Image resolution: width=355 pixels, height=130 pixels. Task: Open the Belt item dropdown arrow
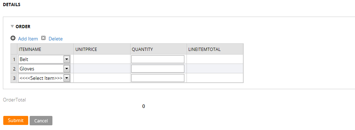tap(67, 59)
